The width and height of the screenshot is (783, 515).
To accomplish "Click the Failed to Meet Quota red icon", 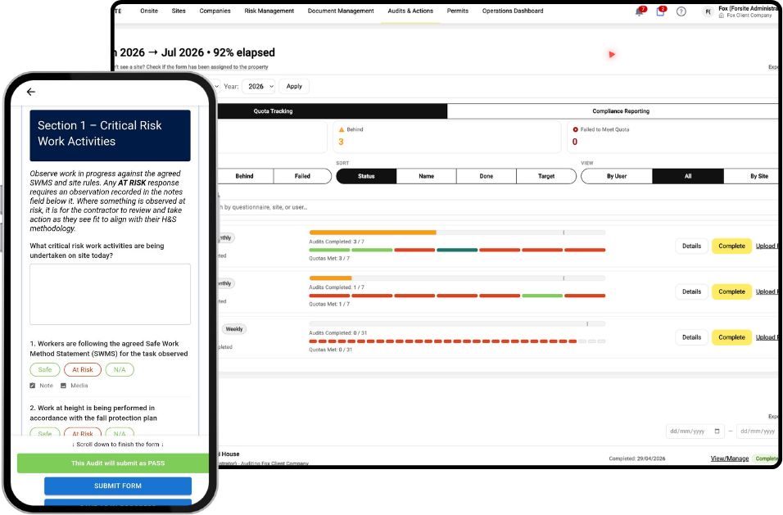I will [575, 129].
